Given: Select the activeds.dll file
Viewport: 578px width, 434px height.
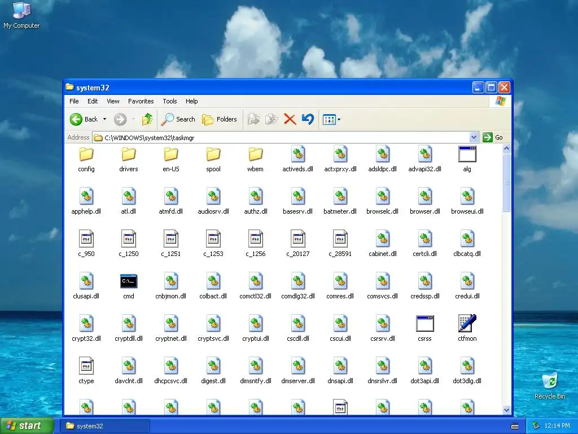Looking at the screenshot, I should pos(298,159).
